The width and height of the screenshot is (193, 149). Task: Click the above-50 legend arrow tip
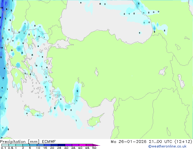pyautogui.click(x=96, y=145)
